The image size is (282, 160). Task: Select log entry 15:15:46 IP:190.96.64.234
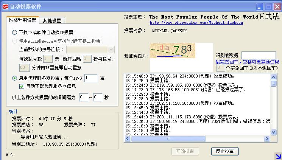(x=180, y=76)
